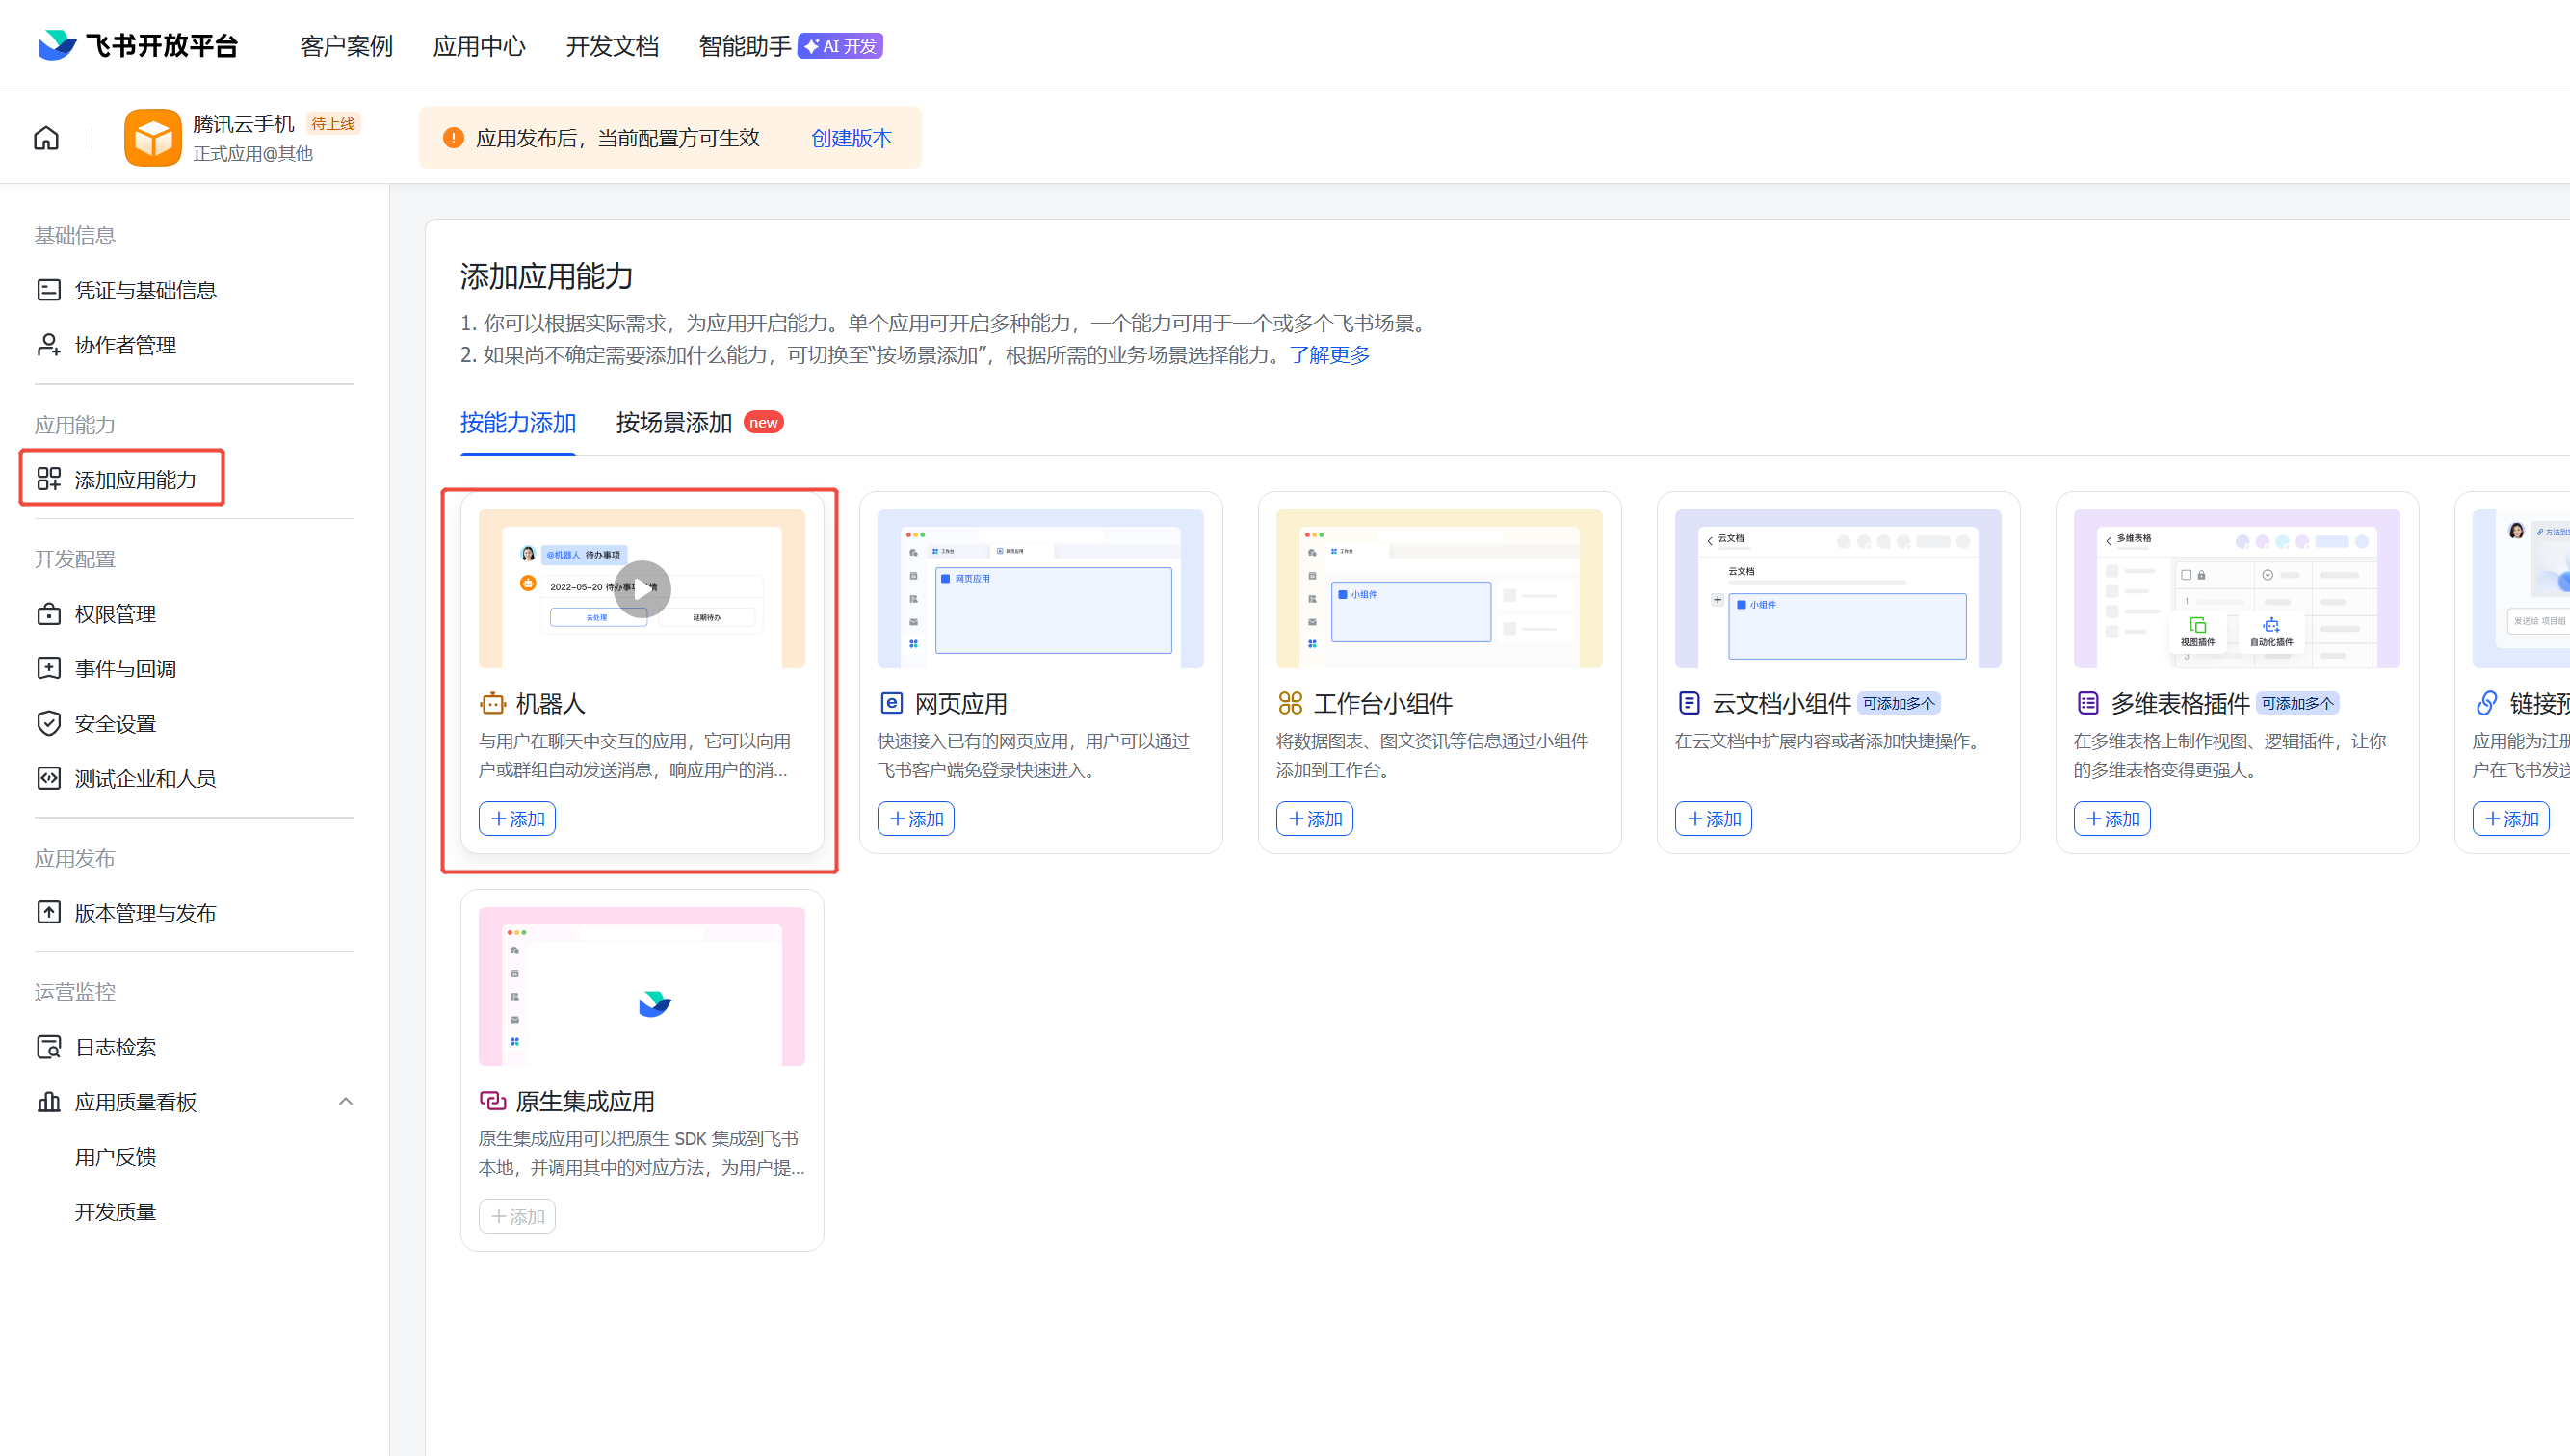Select 按能力添加 tab
Image resolution: width=2570 pixels, height=1456 pixels.
pos(517,423)
